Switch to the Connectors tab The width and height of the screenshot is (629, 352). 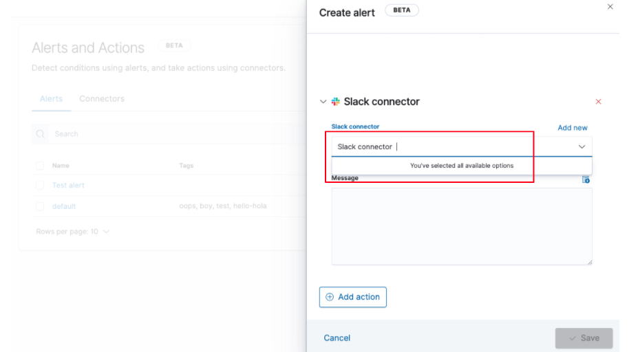point(102,98)
